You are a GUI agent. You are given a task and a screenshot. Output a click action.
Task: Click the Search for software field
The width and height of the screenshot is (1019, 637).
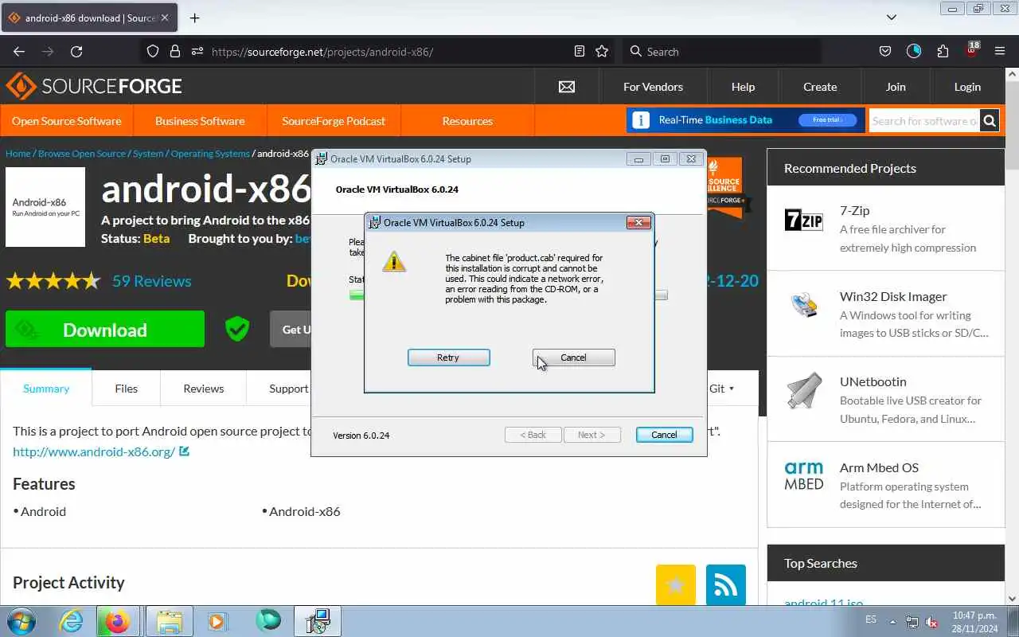coord(923,121)
